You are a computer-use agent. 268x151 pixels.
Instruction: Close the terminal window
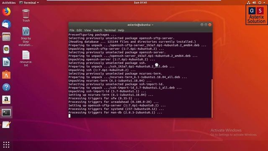210,25
